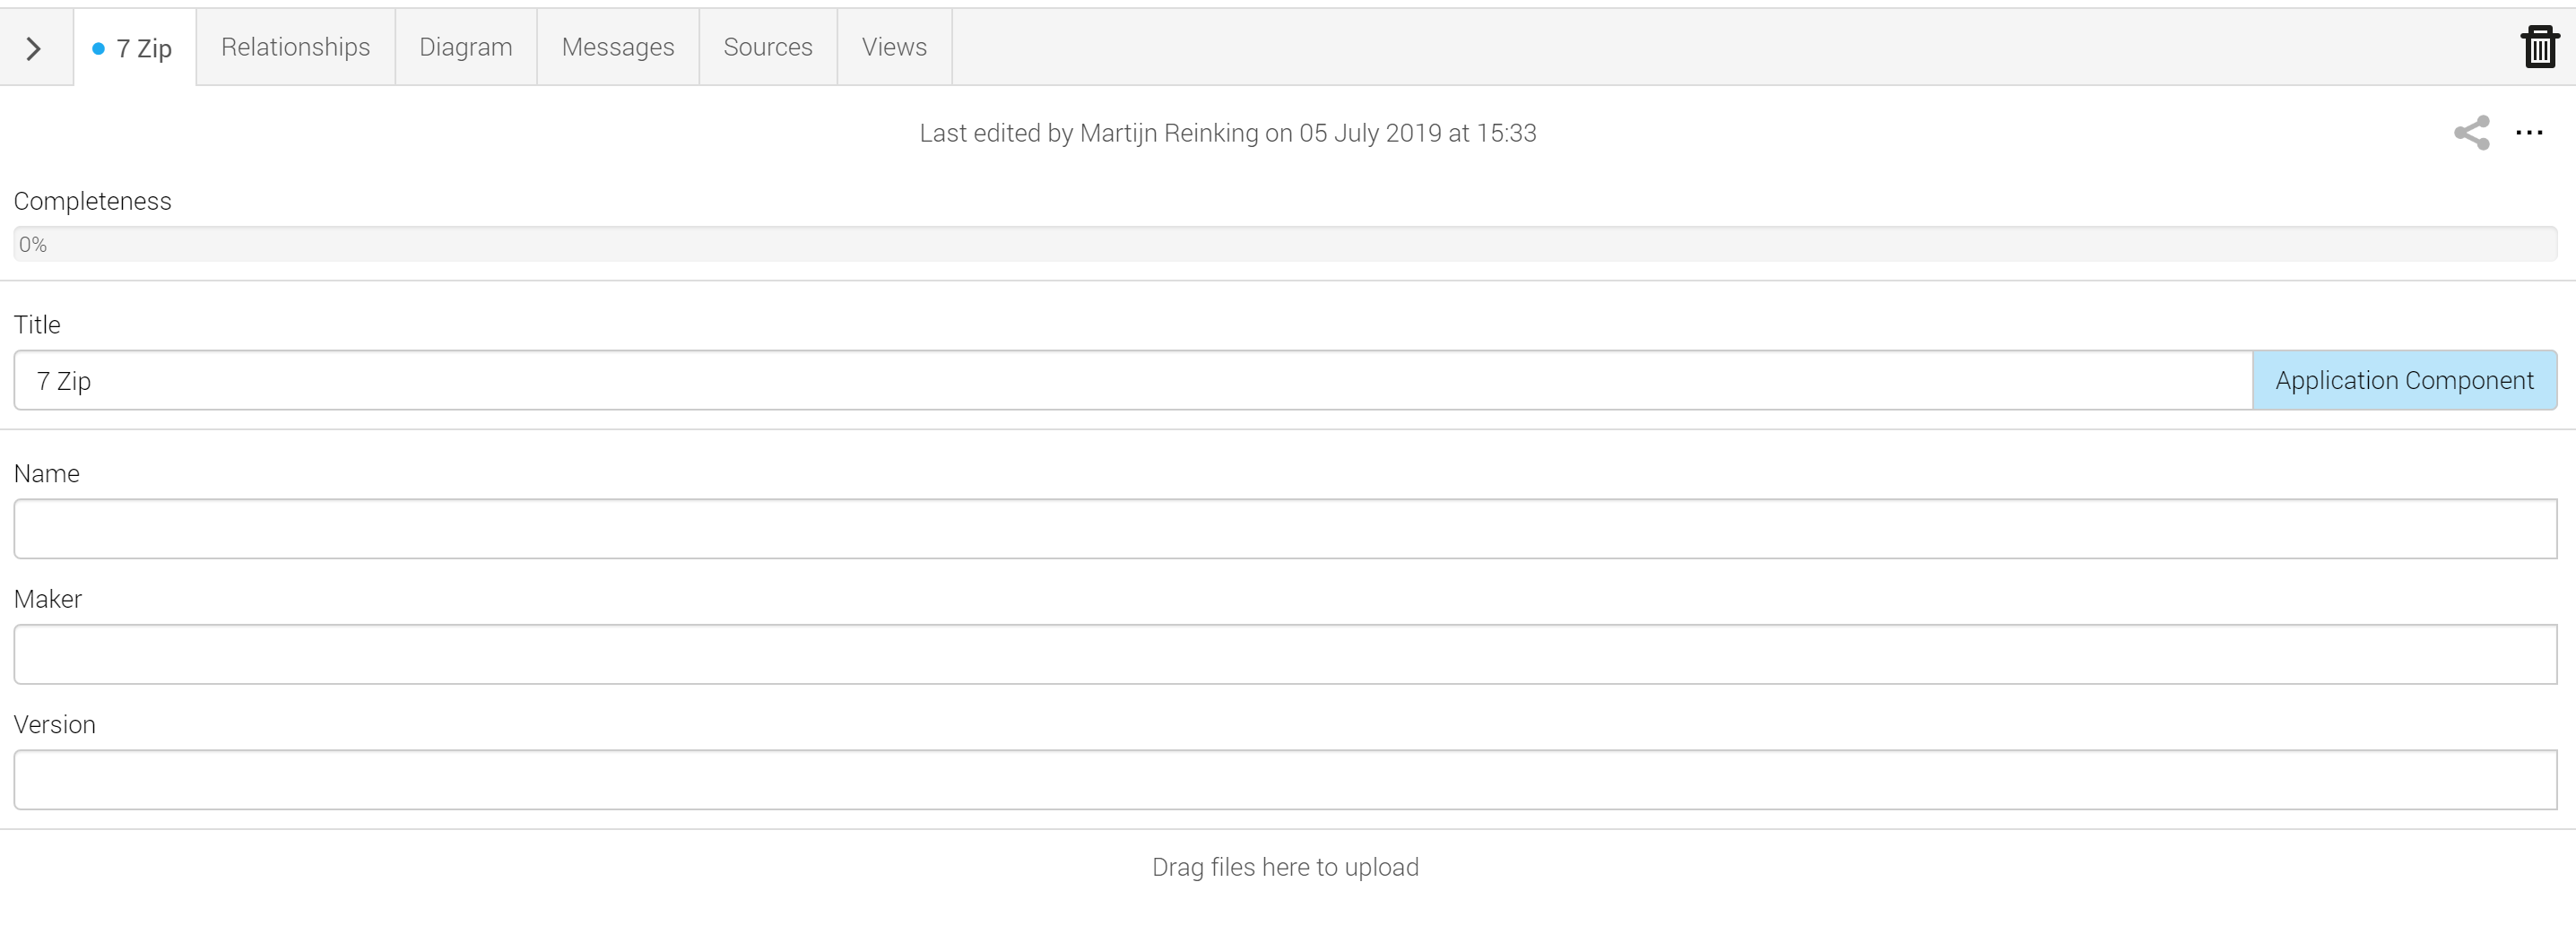This screenshot has height=934, width=2576.
Task: Focus the Name input field
Action: tap(1285, 529)
